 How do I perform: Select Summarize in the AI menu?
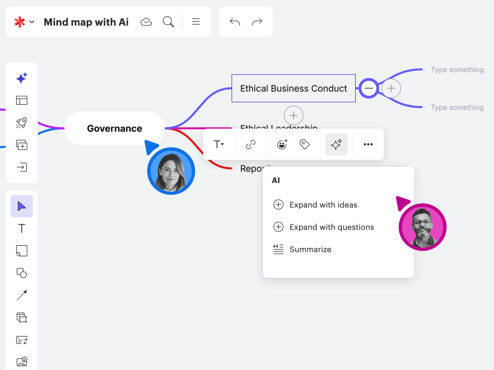tap(310, 249)
